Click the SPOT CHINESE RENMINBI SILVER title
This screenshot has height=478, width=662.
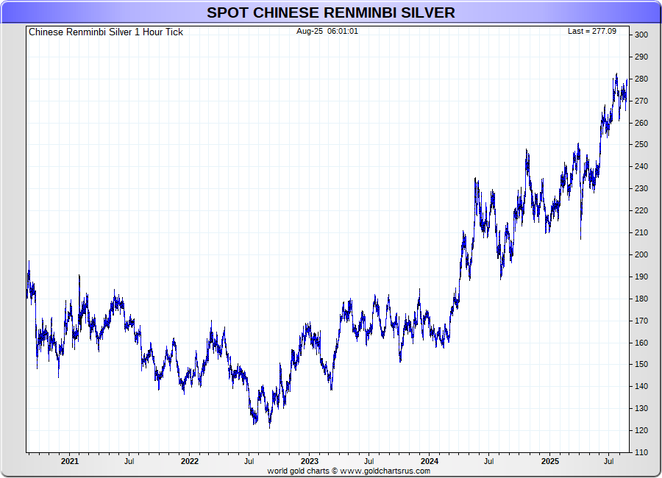(330, 13)
